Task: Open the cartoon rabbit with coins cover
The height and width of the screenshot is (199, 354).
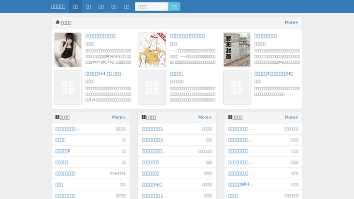Action: (x=152, y=50)
